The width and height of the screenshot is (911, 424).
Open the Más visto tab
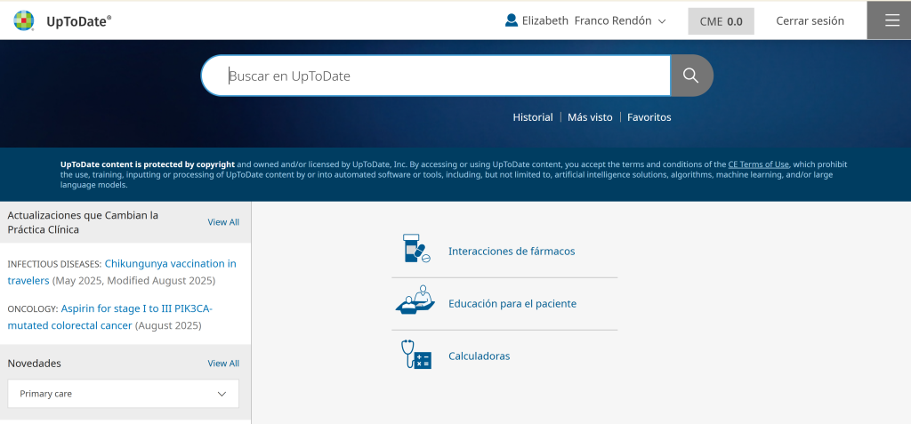(x=590, y=117)
